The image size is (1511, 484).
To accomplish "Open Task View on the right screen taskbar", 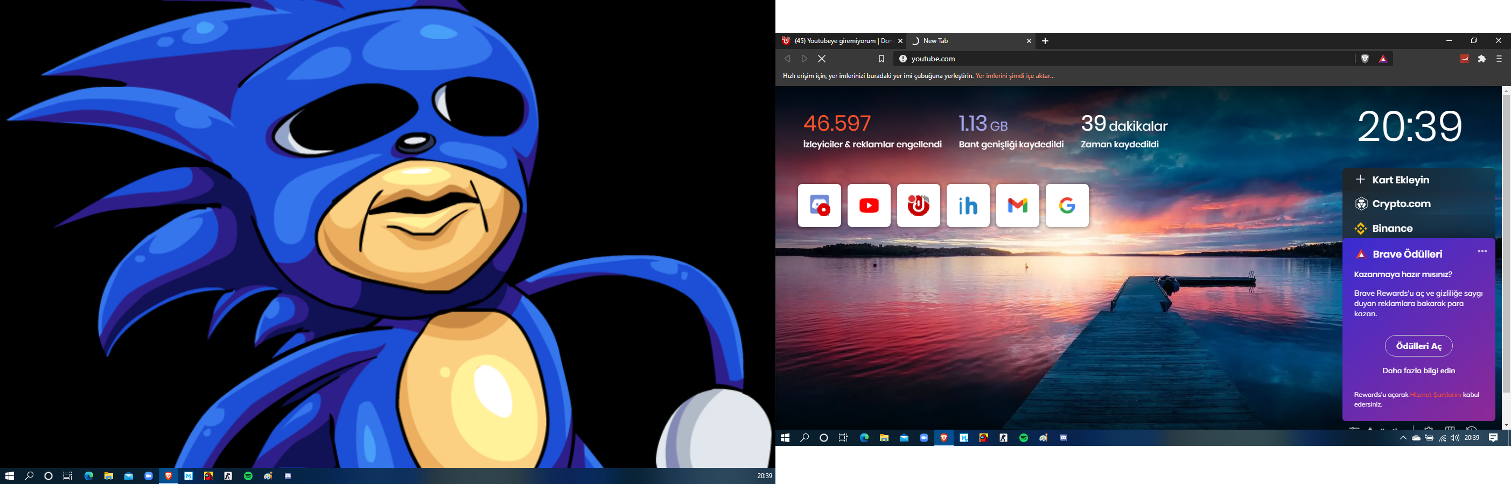I will click(843, 438).
